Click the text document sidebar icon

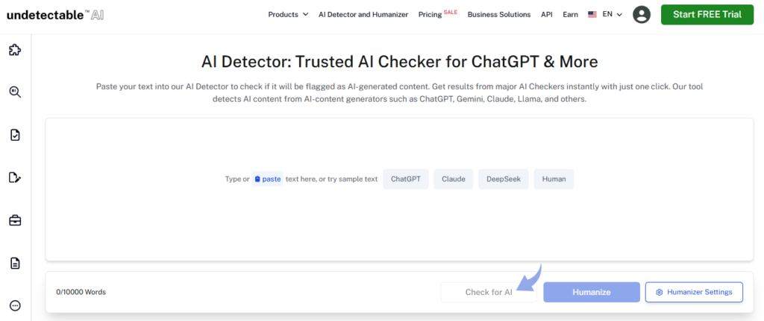click(15, 263)
